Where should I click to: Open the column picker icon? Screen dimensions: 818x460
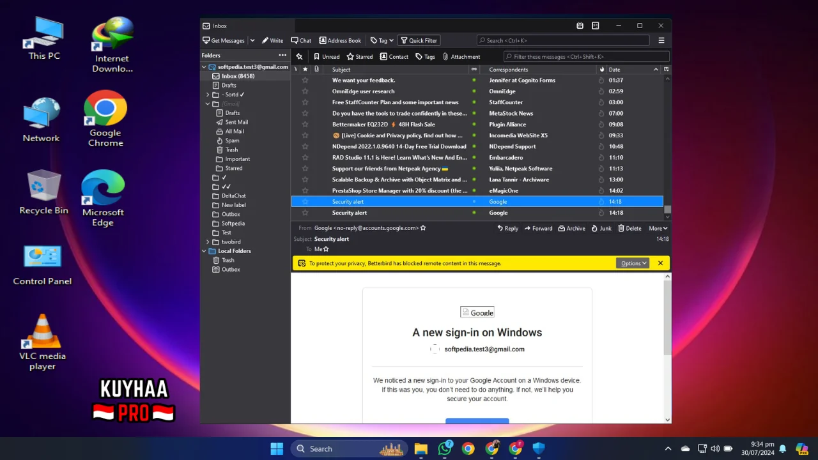click(x=666, y=69)
